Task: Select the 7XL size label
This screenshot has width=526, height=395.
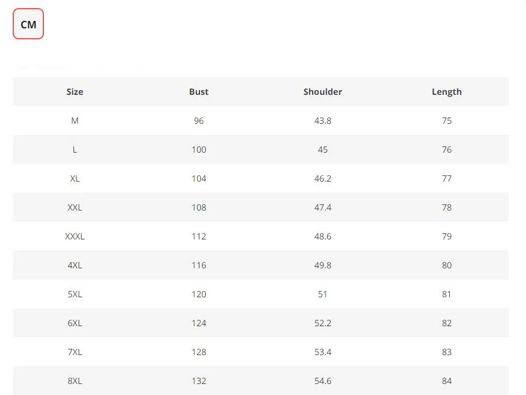Action: point(75,352)
